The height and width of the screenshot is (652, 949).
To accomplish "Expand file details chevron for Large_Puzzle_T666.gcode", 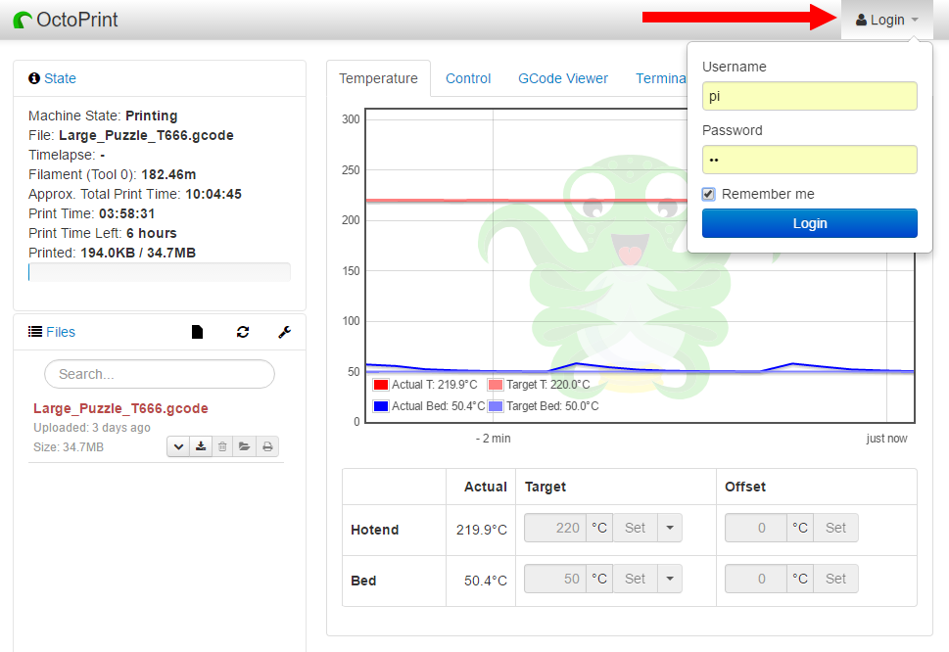I will pos(178,447).
